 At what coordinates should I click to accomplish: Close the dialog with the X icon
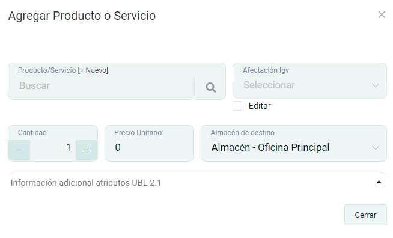click(382, 15)
